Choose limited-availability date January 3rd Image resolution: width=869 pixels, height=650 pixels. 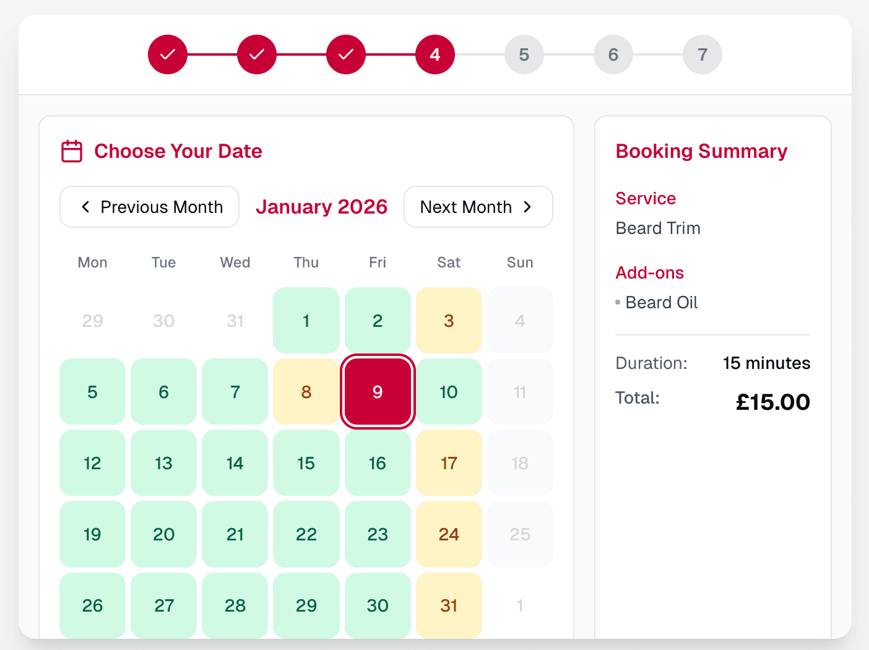pos(449,321)
